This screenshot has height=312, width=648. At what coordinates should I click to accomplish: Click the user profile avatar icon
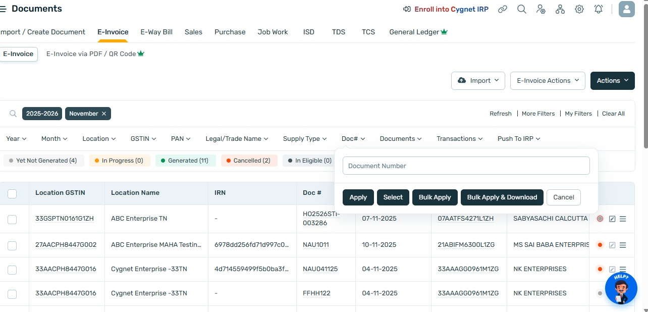[626, 9]
